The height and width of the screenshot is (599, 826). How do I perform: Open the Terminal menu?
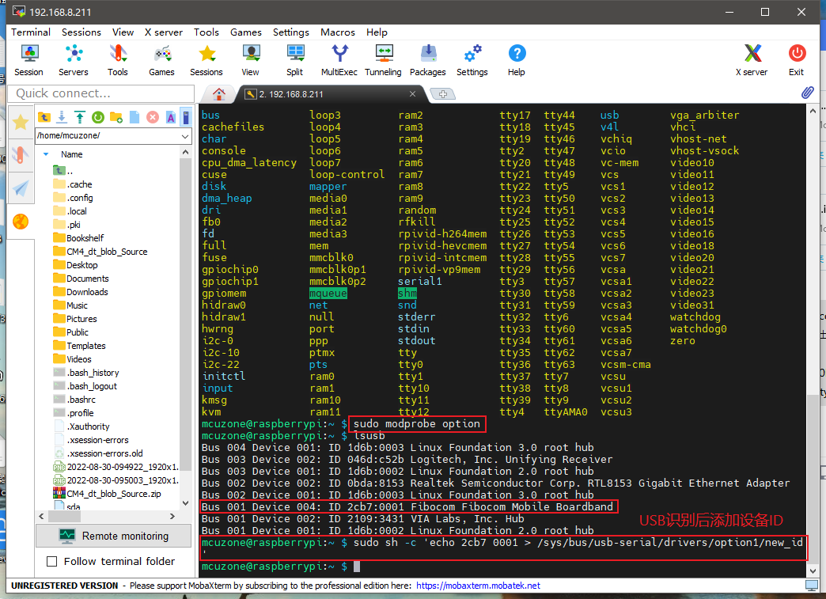(x=31, y=32)
